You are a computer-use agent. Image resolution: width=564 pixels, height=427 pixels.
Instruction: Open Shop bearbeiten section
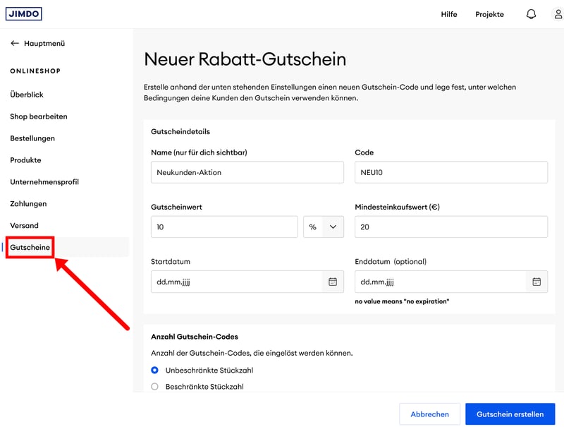39,116
